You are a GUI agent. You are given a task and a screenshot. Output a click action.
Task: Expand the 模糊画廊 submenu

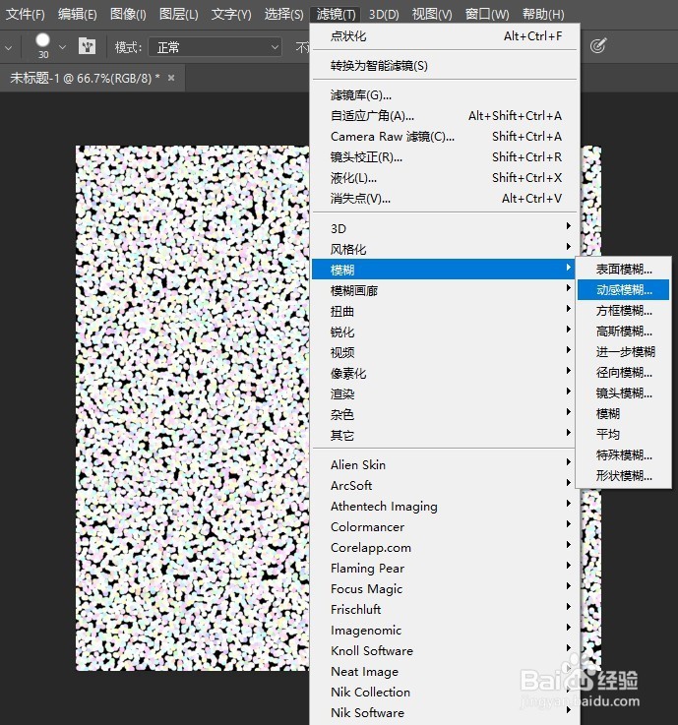[x=444, y=290]
